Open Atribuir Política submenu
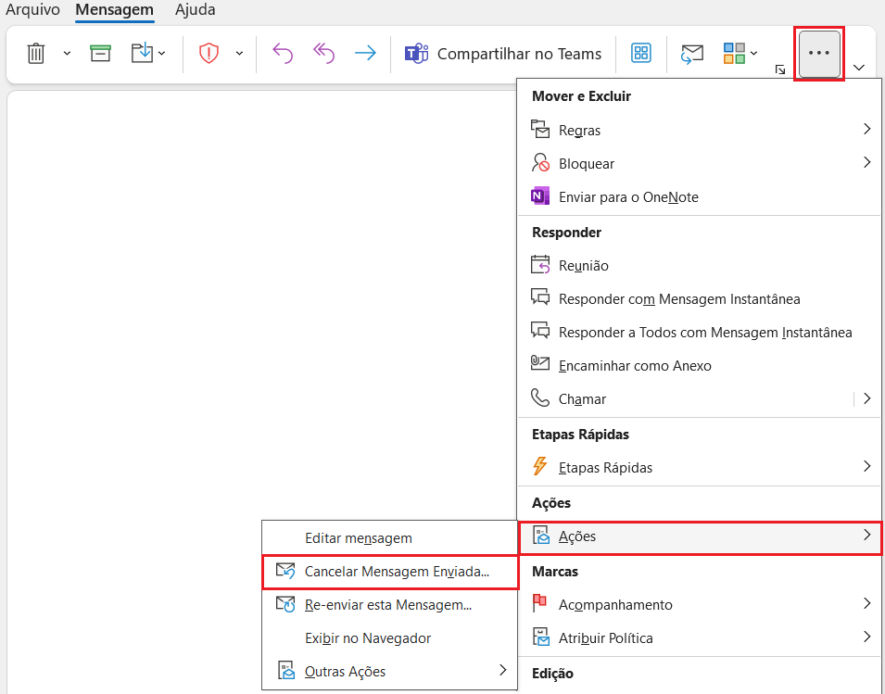This screenshot has width=885, height=694. (x=700, y=637)
